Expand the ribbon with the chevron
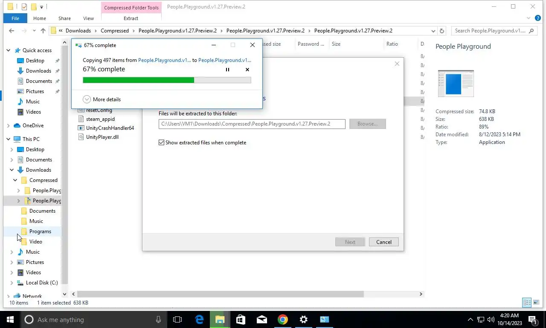The image size is (546, 328). tap(529, 18)
